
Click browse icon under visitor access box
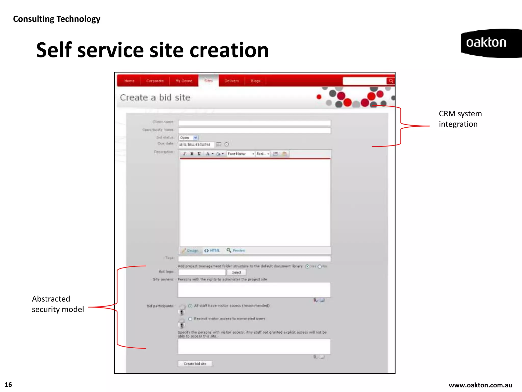(322, 357)
